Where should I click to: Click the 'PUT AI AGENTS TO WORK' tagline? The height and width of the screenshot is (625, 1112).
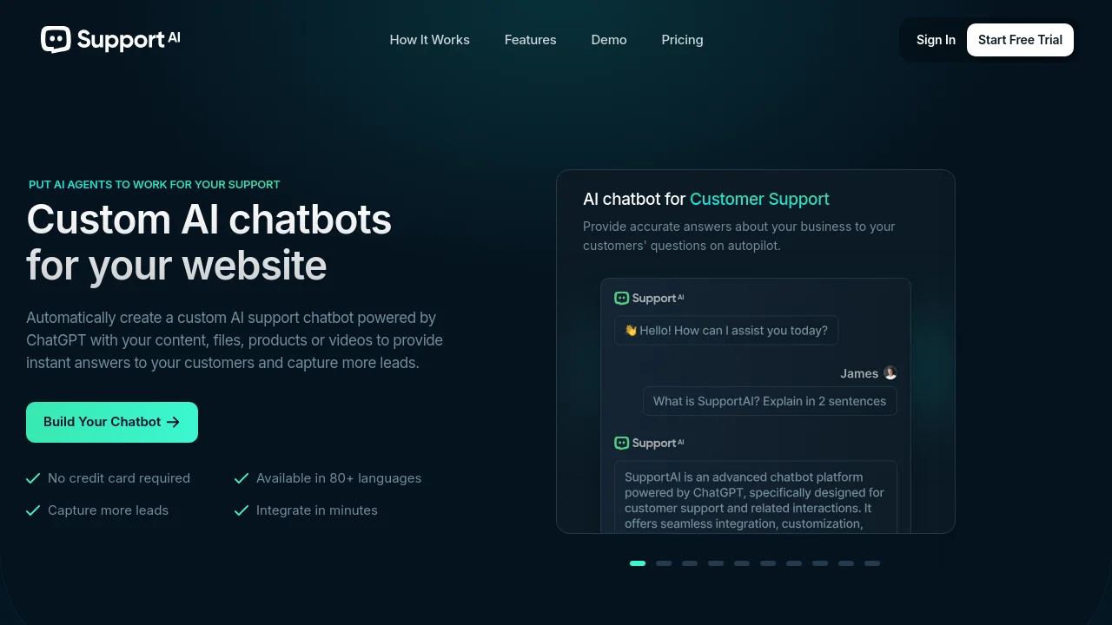(x=155, y=184)
